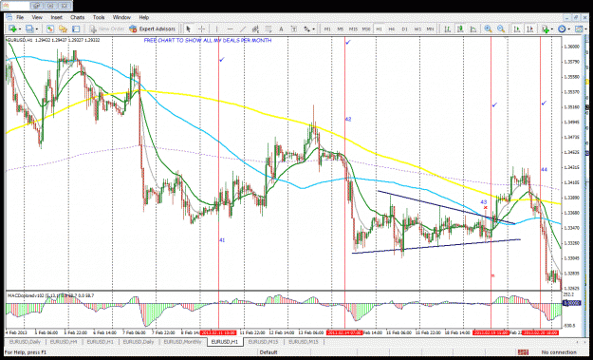Screen dimensions: 593x360
Task: Click the Indicators list icon
Action: click(545, 28)
